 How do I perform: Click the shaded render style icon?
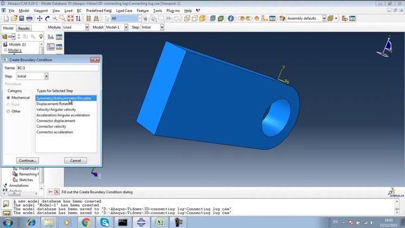202,18
